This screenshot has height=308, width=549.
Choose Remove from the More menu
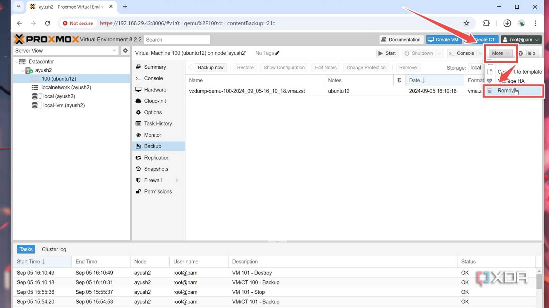507,91
